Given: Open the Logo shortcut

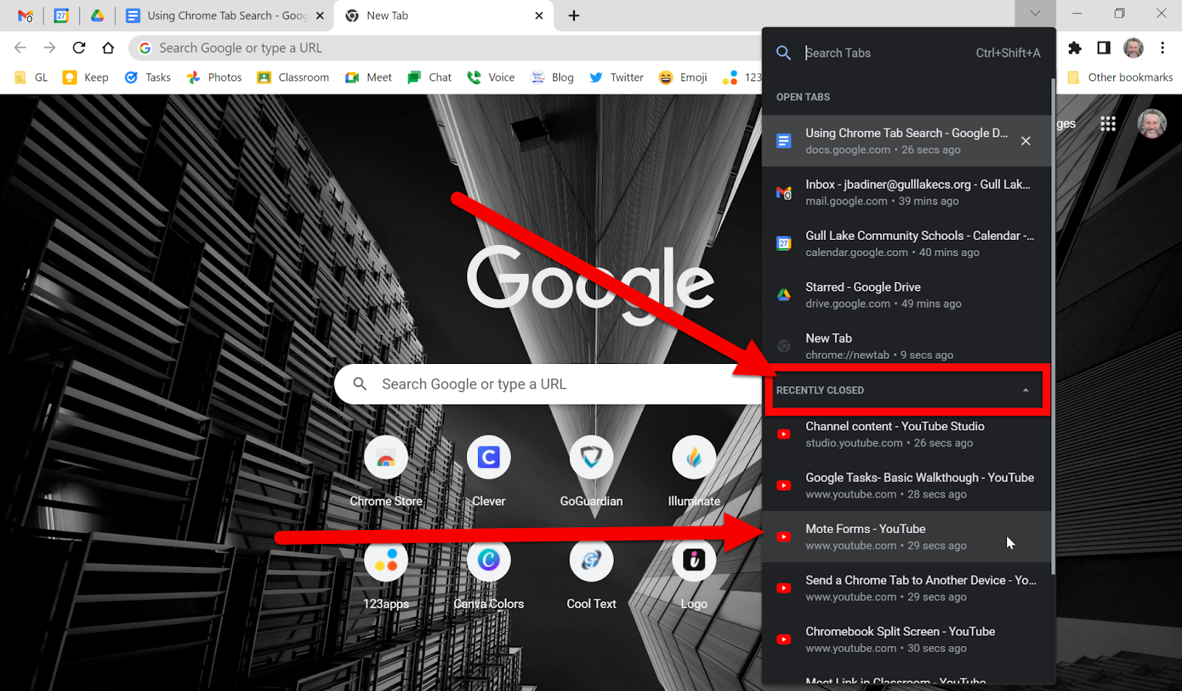Looking at the screenshot, I should (694, 574).
